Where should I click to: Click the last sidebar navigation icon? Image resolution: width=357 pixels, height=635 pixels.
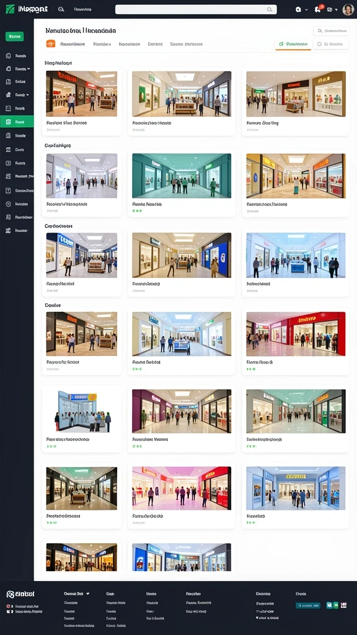coord(8,231)
